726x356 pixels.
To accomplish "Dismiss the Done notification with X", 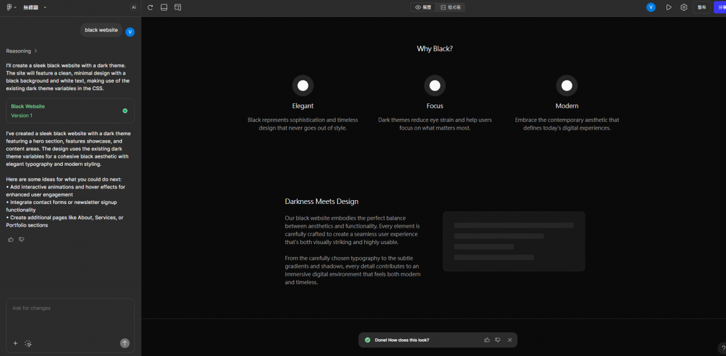I will [509, 340].
